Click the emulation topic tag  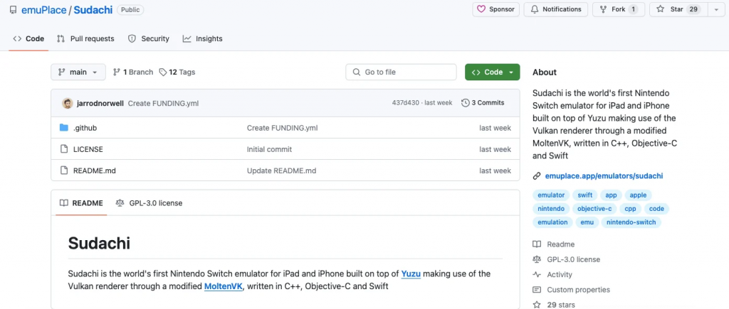coord(552,222)
